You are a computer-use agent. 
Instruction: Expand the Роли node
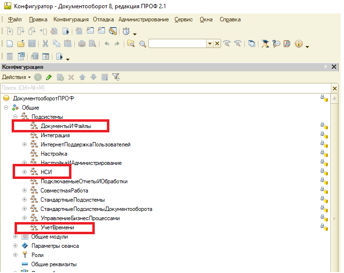(16, 255)
